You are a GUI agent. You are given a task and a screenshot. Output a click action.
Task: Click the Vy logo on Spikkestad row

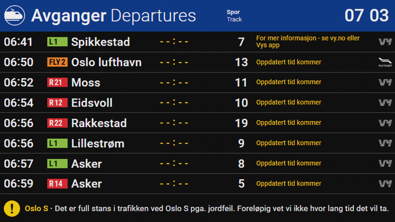pos(385,42)
